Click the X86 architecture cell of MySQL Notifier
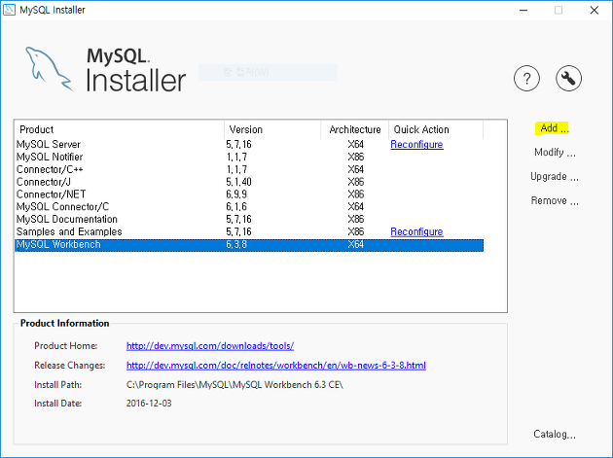This screenshot has width=613, height=458. (356, 158)
